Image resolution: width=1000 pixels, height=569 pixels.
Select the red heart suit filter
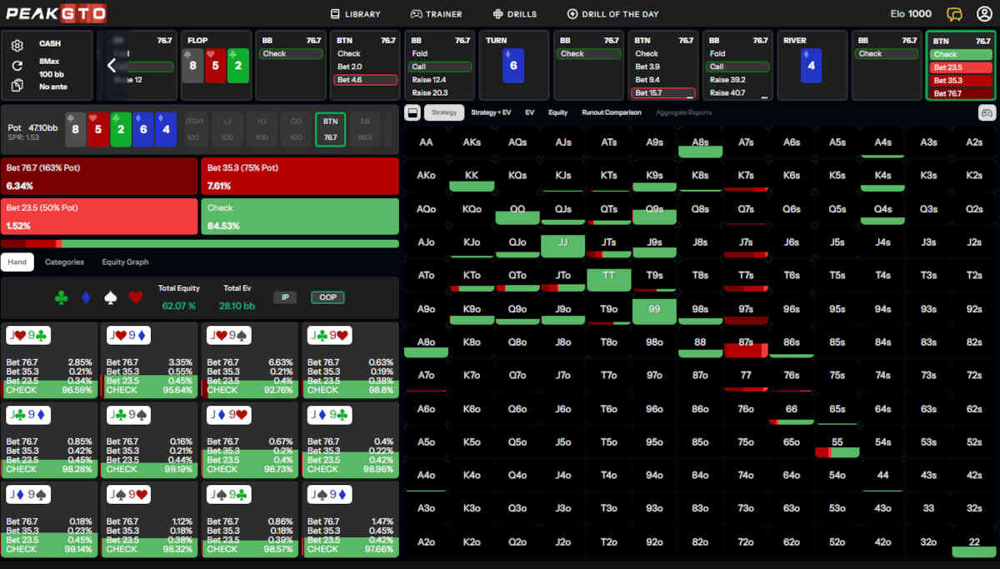pyautogui.click(x=136, y=297)
